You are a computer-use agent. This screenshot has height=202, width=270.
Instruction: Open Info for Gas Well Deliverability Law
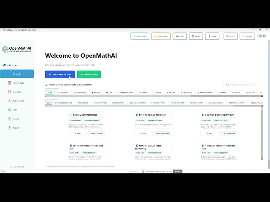point(209,133)
